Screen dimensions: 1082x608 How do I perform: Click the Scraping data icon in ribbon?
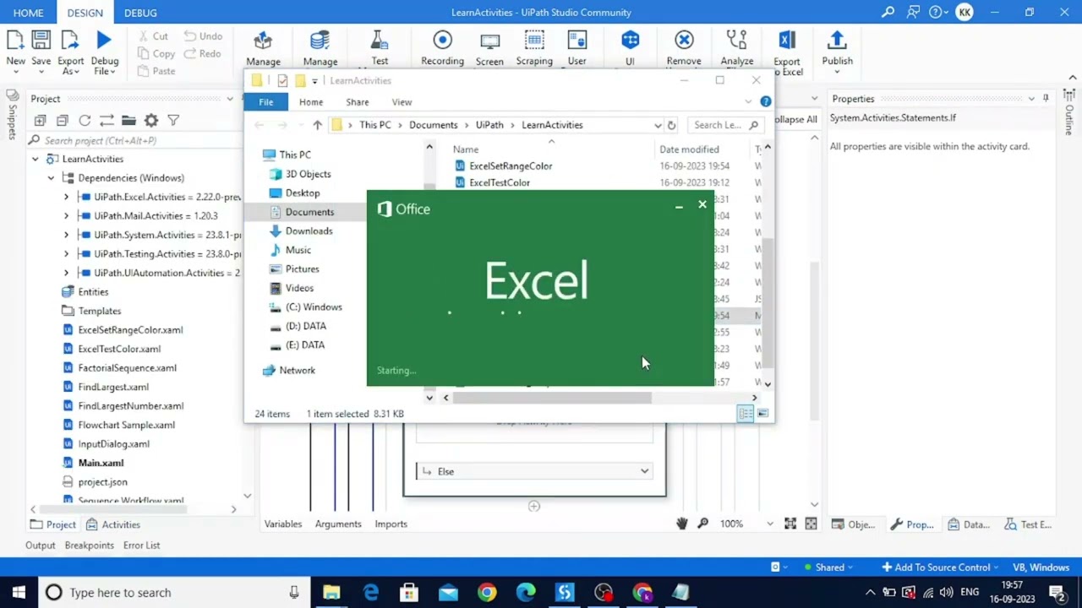534,40
